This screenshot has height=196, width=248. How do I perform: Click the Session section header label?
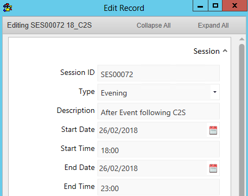coord(206,51)
